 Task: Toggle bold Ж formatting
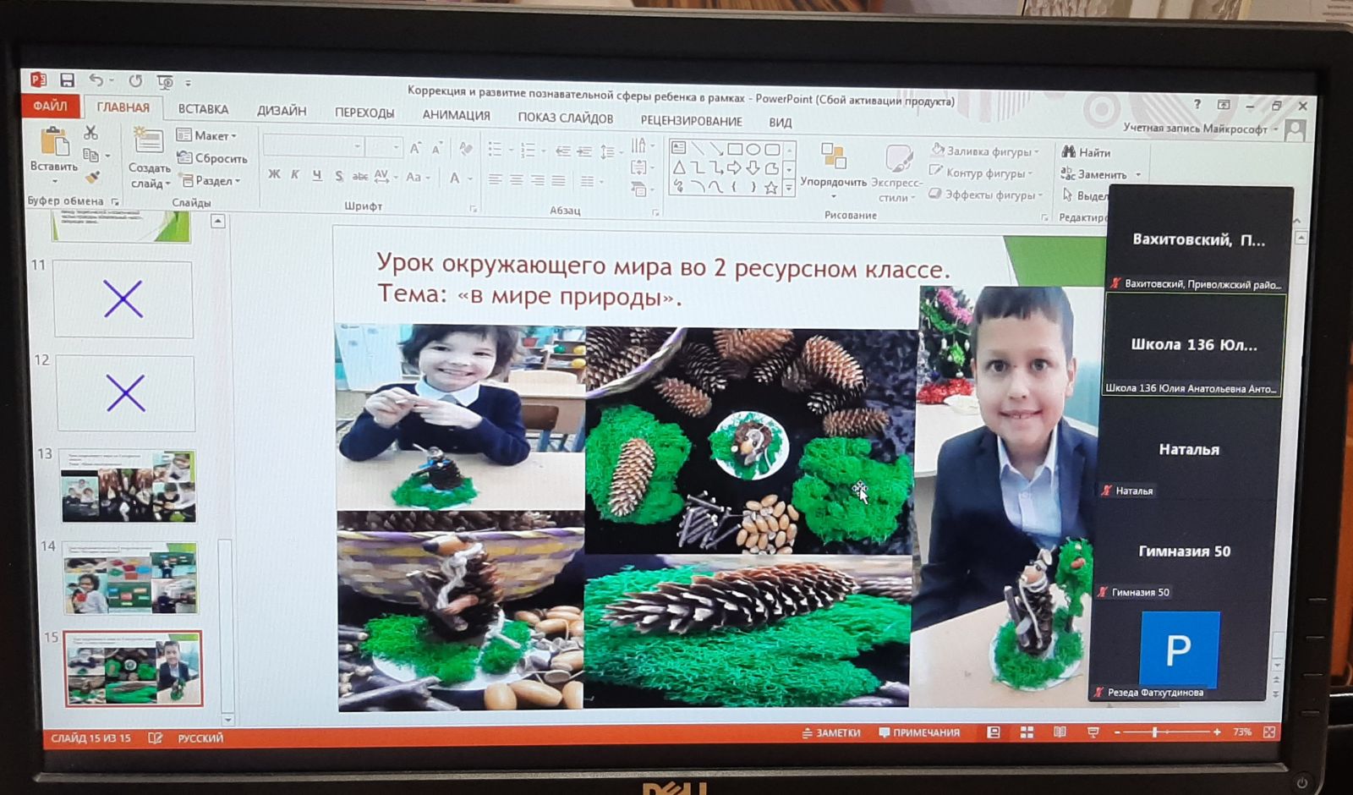(274, 175)
